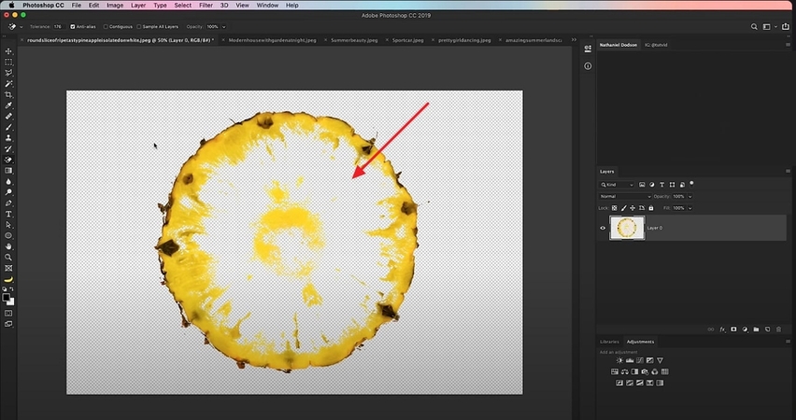Open the Layers panel menu
796x420 pixels.
[x=788, y=172]
